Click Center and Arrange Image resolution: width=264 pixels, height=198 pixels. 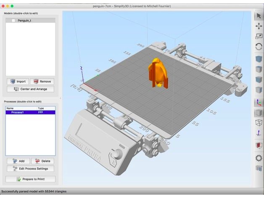pos(30,89)
